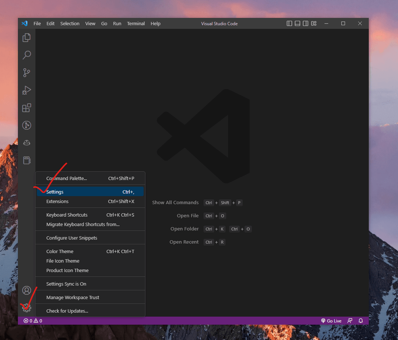Maximize the VS Code window
Viewport: 398px width, 340px height.
click(343, 24)
